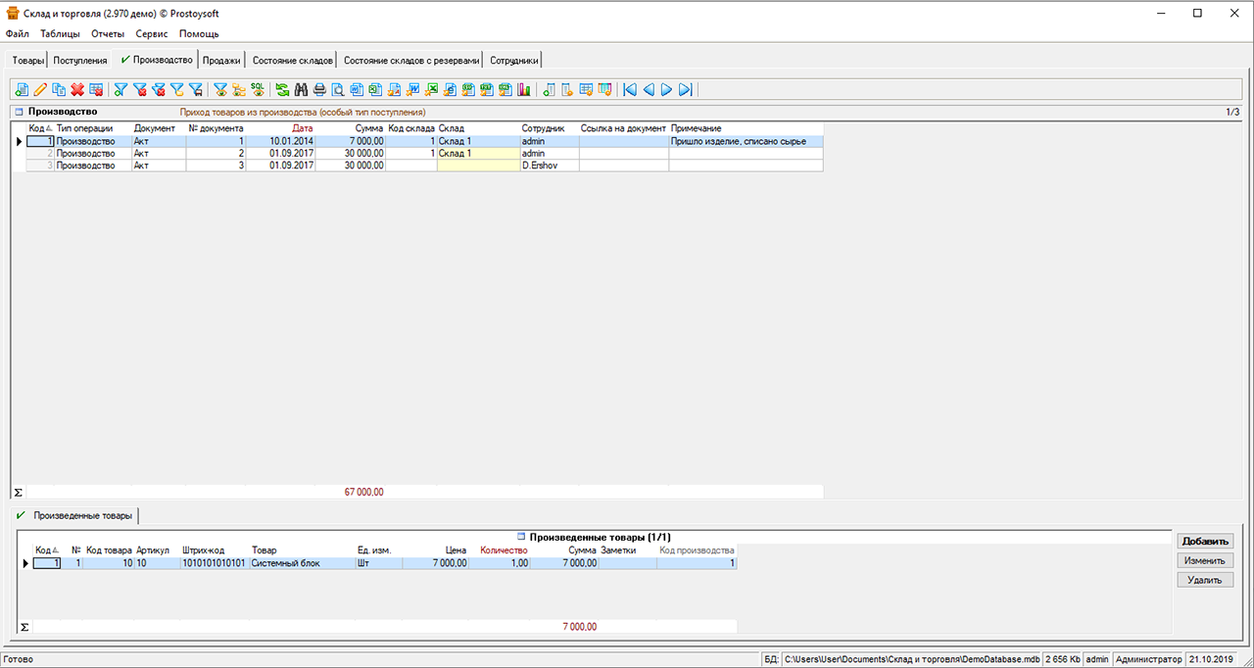The image size is (1254, 668).
Task: Go to last record arrow icon
Action: tap(686, 90)
